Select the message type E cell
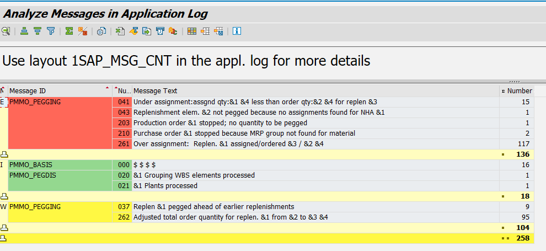This screenshot has width=546, height=251. (x=4, y=102)
